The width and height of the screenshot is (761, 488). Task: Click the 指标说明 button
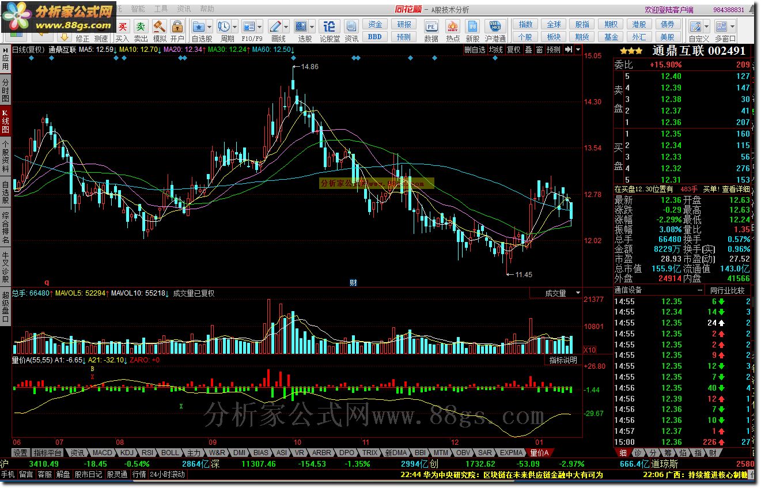click(563, 360)
